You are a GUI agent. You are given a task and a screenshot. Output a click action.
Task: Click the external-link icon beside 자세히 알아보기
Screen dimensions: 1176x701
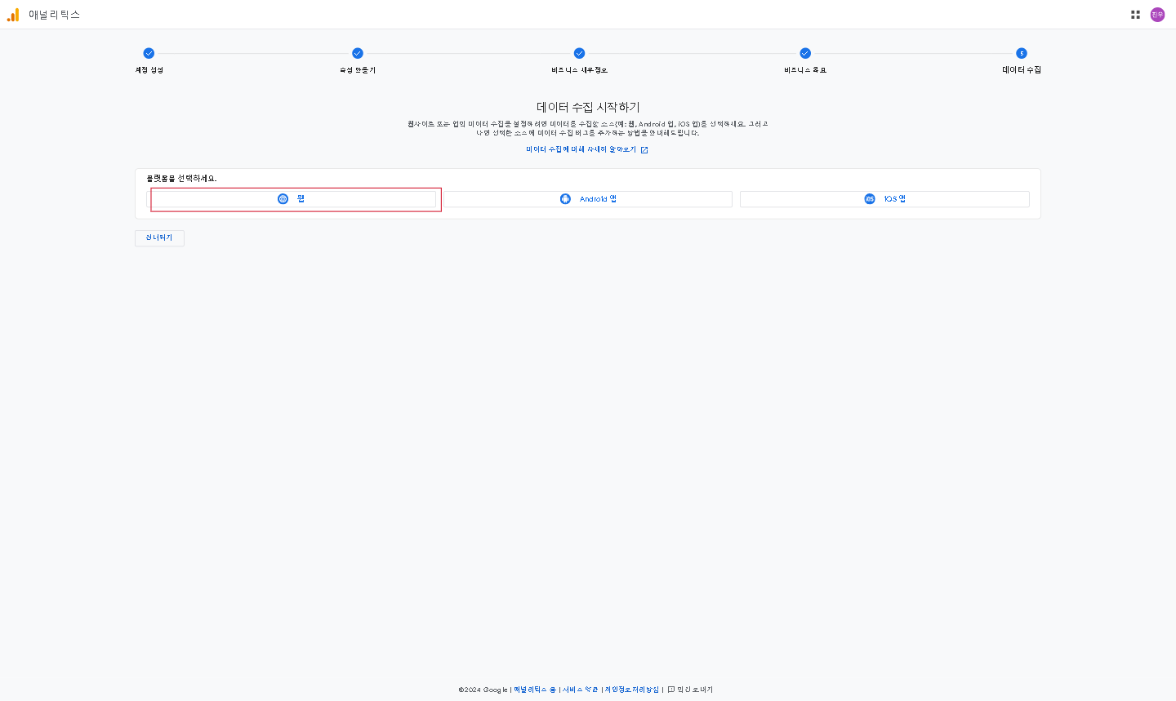[644, 150]
